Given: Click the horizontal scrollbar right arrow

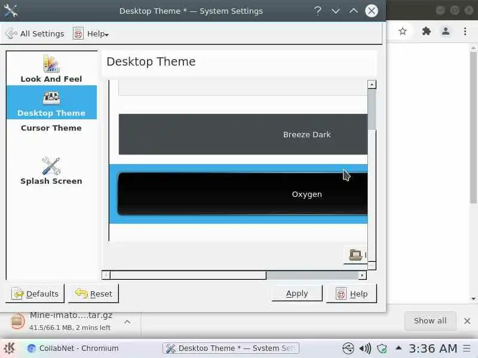Looking at the screenshot, I should (362, 275).
